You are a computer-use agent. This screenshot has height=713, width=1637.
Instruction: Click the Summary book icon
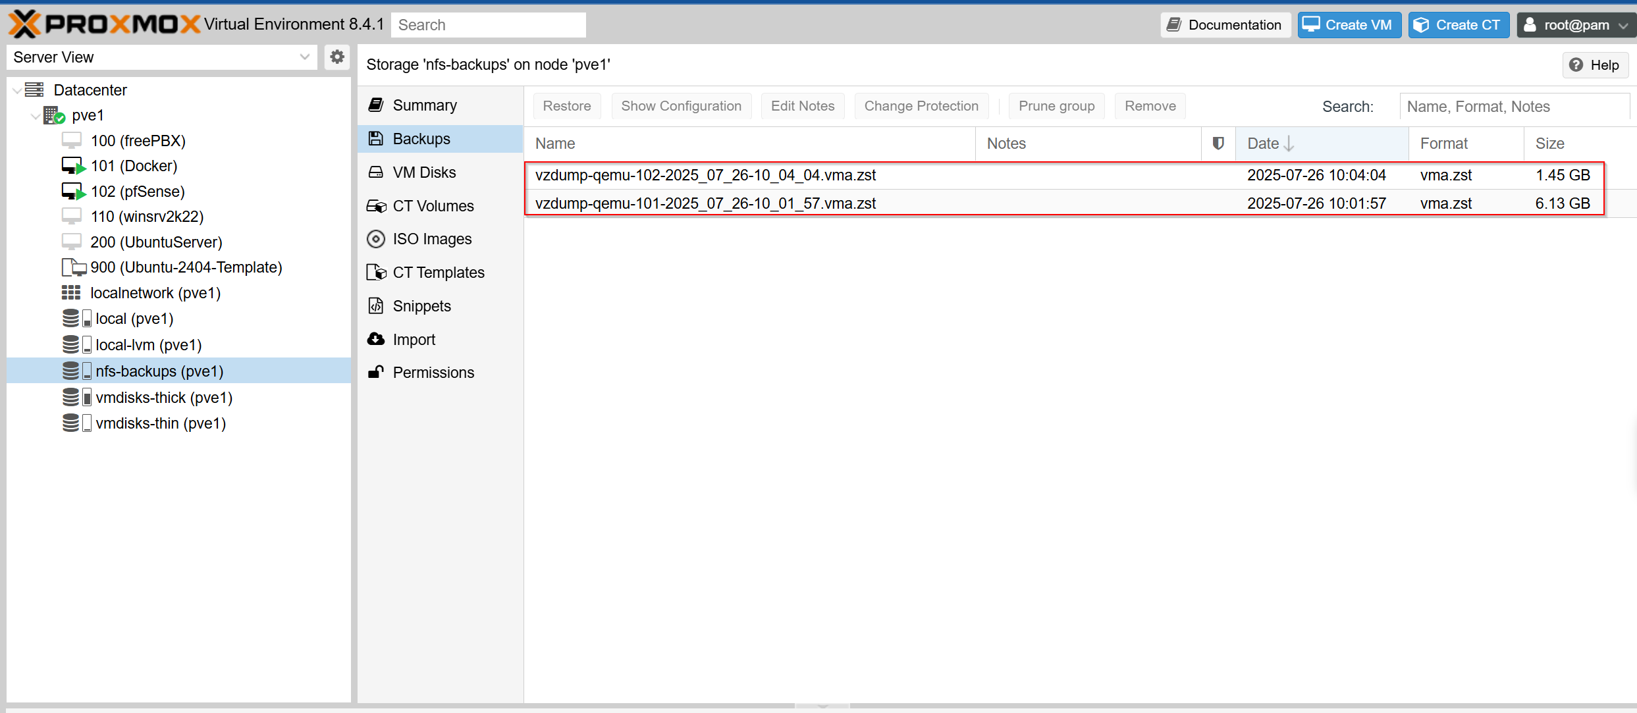point(376,105)
